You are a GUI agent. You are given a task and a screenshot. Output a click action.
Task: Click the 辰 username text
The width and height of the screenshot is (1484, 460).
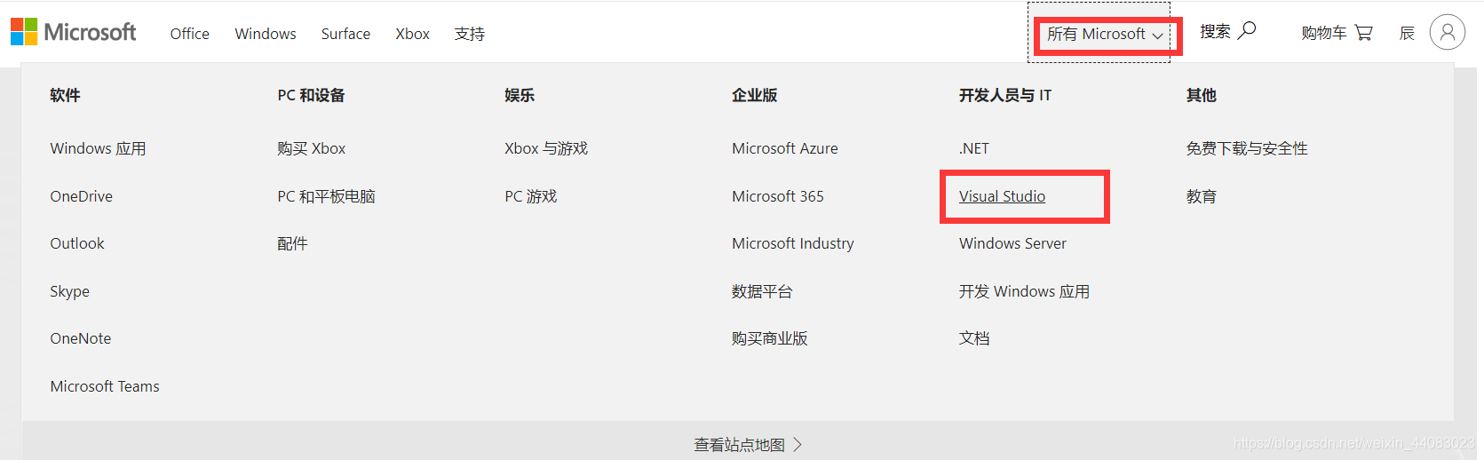point(1407,33)
